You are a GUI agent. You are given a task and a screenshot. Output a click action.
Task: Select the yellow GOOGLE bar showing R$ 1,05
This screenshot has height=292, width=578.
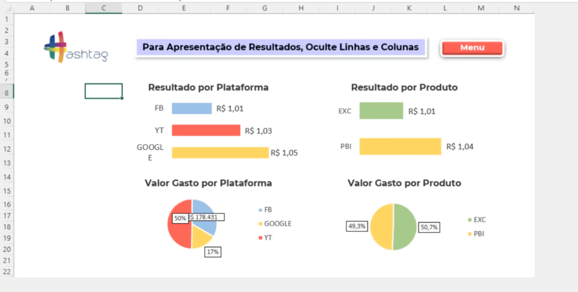(x=220, y=152)
